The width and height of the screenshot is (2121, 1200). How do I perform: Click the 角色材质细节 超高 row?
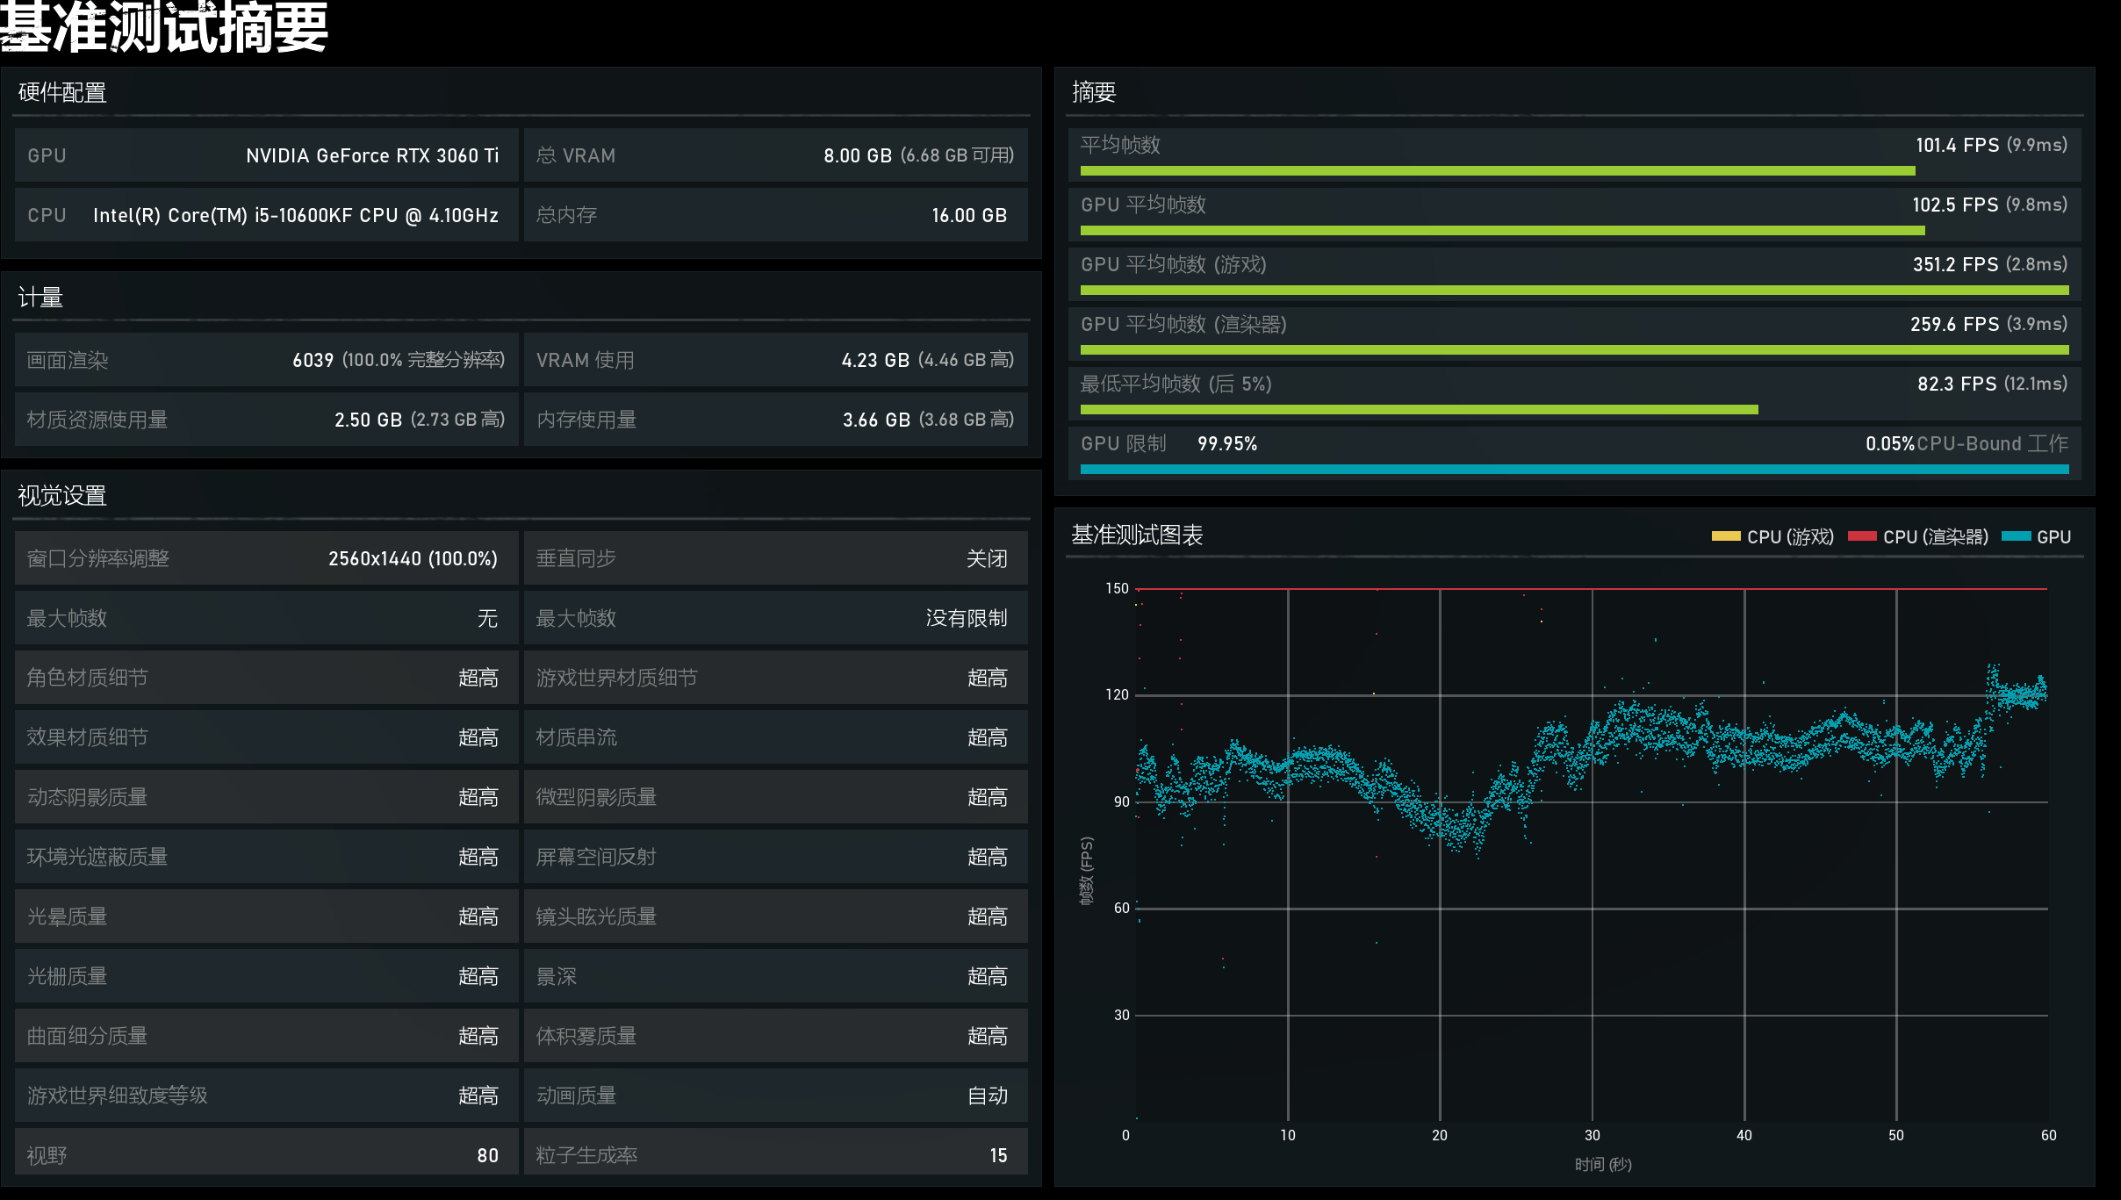[x=265, y=678]
